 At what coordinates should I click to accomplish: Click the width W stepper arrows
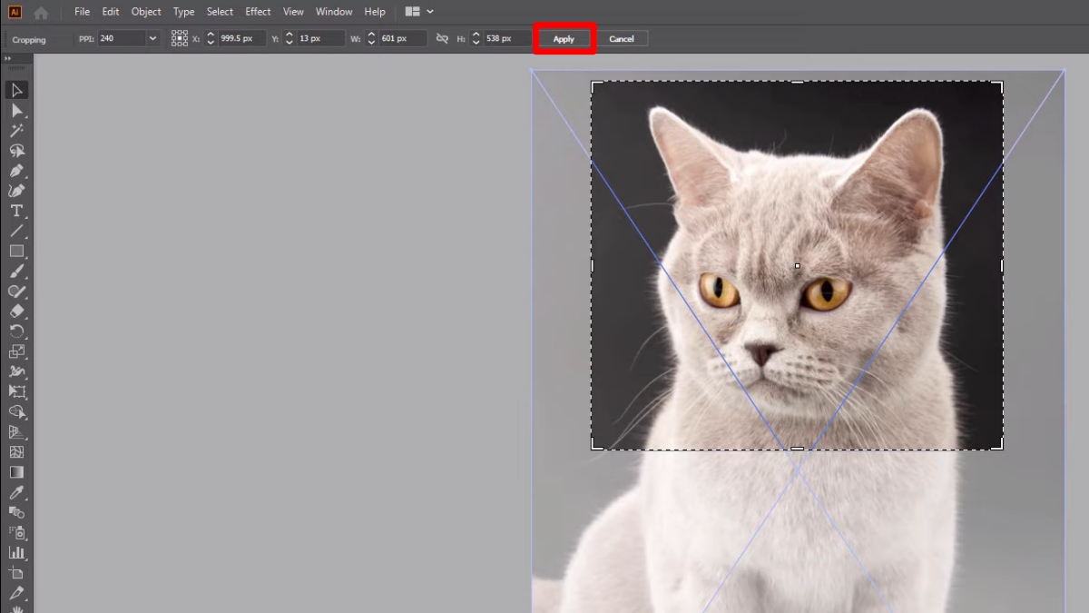371,38
